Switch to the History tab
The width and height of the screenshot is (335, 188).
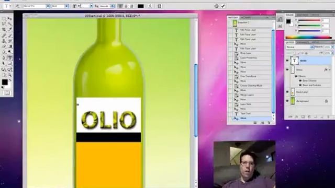click(233, 17)
